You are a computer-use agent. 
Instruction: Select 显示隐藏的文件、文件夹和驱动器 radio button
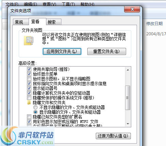[x=35, y=112]
